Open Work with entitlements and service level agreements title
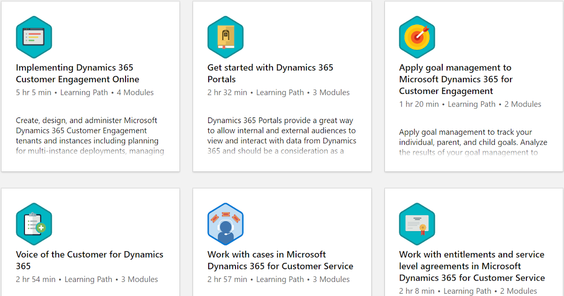Viewport: 564px width, 296px height. point(472,266)
